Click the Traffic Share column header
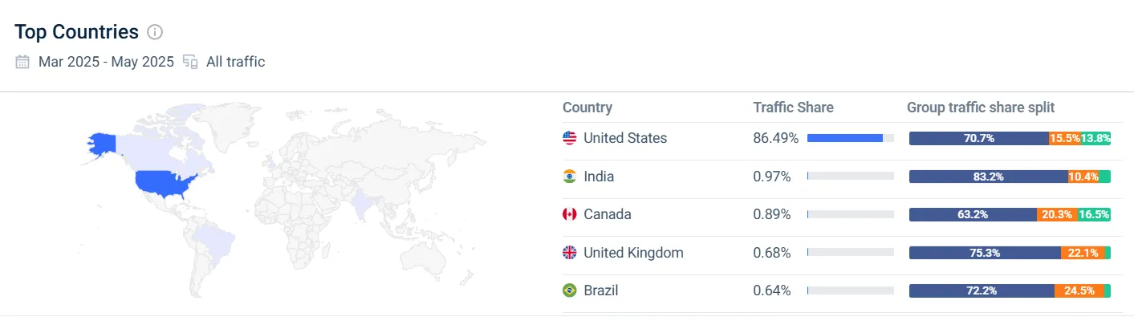Image resolution: width=1134 pixels, height=333 pixels. [x=793, y=108]
